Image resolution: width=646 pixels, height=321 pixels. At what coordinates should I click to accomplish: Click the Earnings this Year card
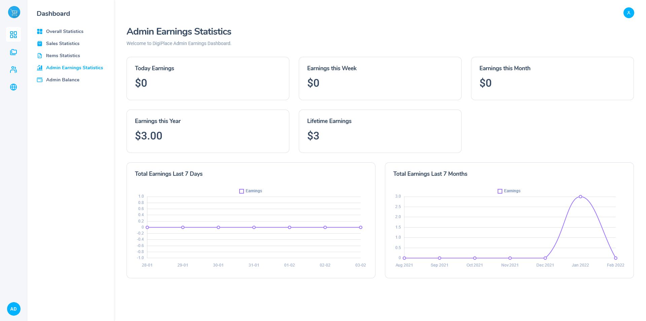(208, 131)
